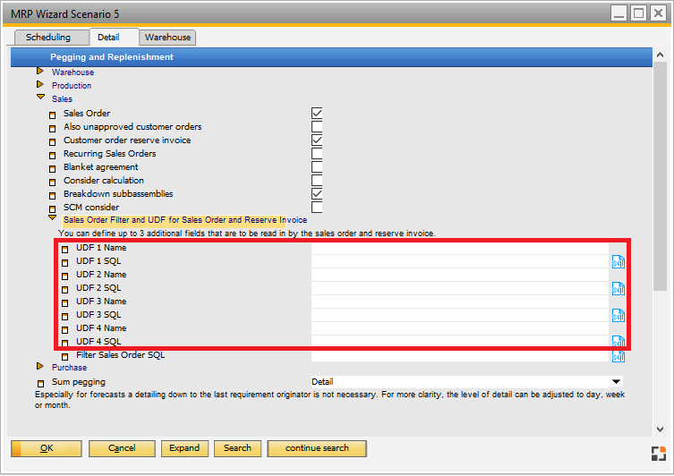Screen dimensions: 674x476
Task: Toggle Breakdown subassemblies checkbox
Action: [x=317, y=194]
